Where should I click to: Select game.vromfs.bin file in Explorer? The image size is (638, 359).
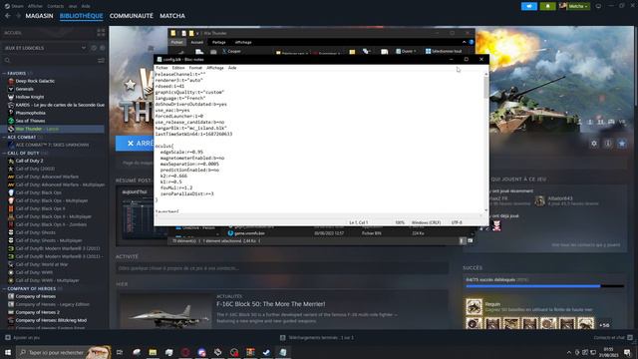[249, 233]
